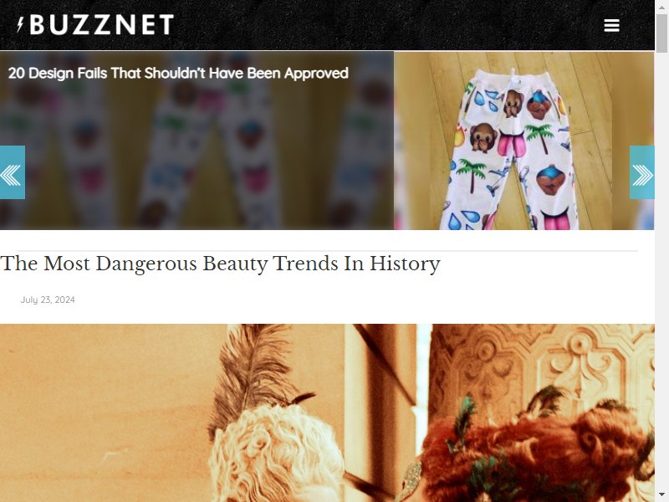Image resolution: width=669 pixels, height=502 pixels.
Task: Click the Buzznet lightning bolt logo icon
Action: [20, 24]
